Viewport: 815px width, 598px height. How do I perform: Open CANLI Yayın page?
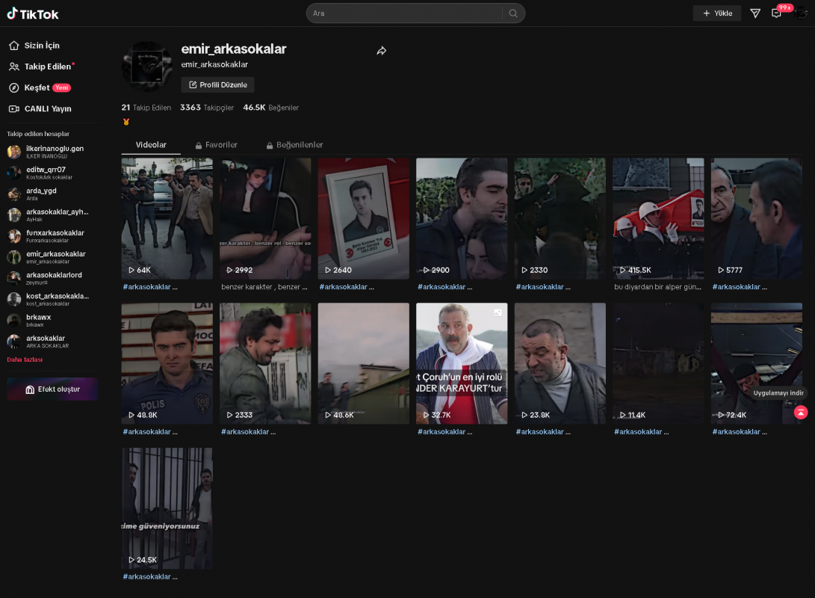(x=40, y=108)
